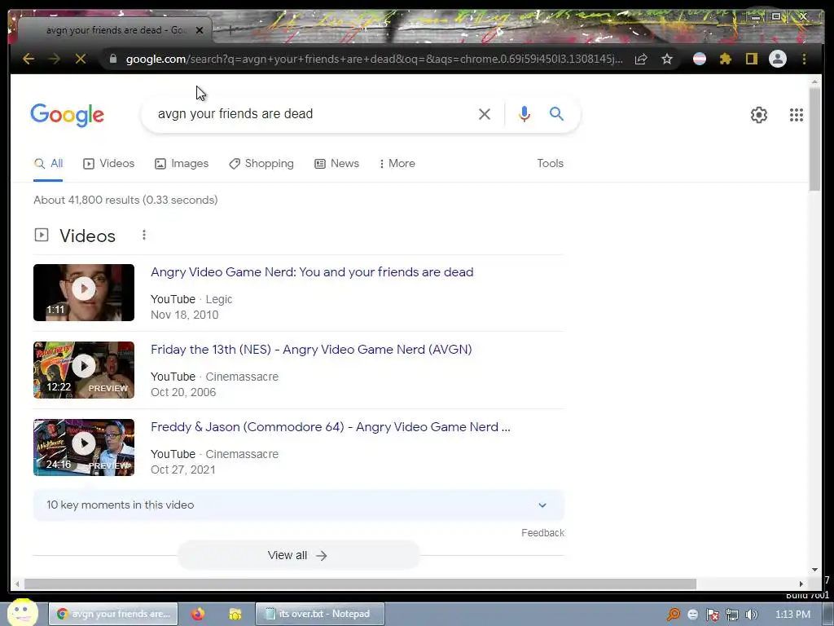
Task: Switch to the News tab
Action: pyautogui.click(x=336, y=163)
